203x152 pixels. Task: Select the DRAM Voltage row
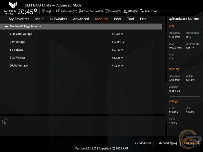[81, 66]
